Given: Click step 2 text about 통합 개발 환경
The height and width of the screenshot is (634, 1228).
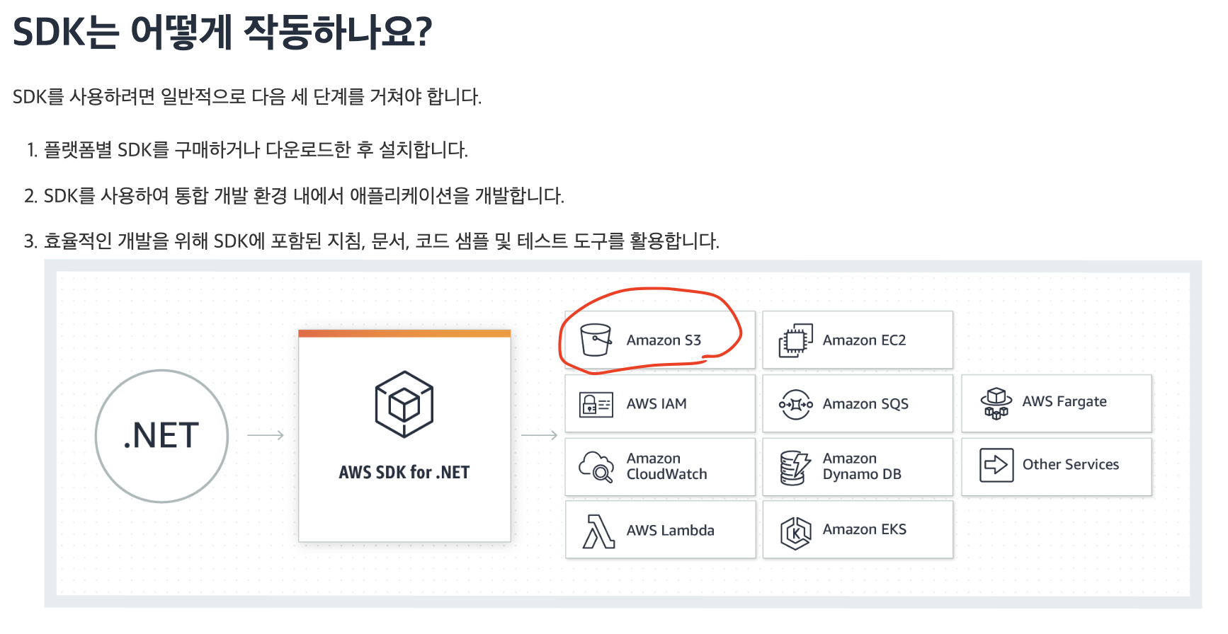Looking at the screenshot, I should click(x=304, y=196).
